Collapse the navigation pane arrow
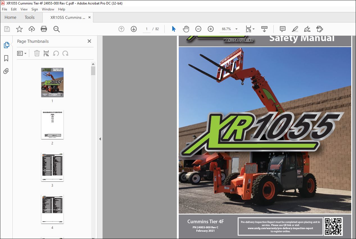The height and width of the screenshot is (239, 356). coord(100,139)
